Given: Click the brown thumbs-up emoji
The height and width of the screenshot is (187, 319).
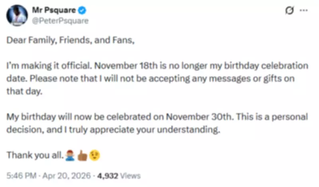Looking at the screenshot, I should (x=83, y=155).
